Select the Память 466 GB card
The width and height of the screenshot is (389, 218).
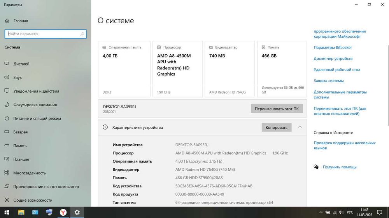(282, 69)
